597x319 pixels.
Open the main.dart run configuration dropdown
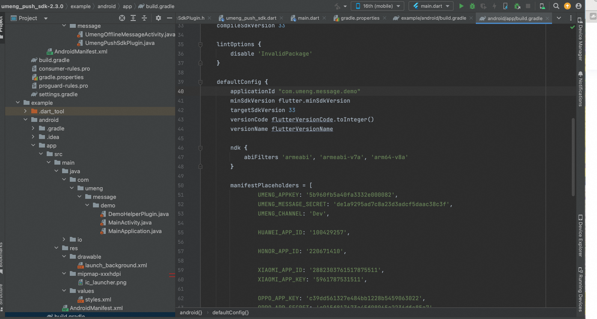coord(431,6)
